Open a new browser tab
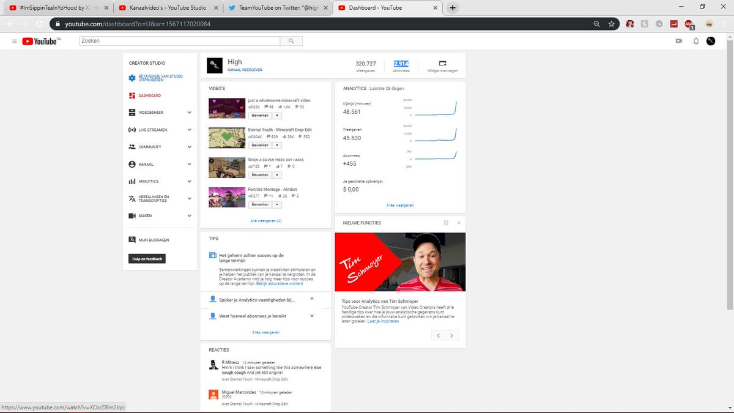Viewport: 734px width, 413px height. (453, 8)
